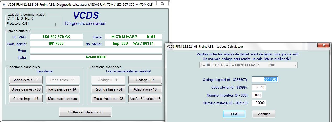Click the Numéro matériel input field
The width and height of the screenshot is (332, 122).
259,103
